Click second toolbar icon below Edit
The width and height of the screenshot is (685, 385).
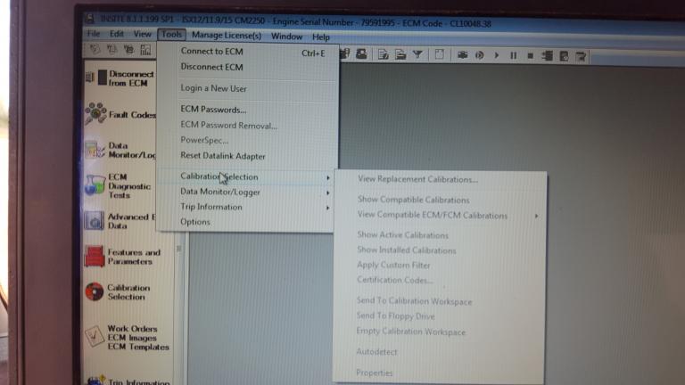coord(111,49)
